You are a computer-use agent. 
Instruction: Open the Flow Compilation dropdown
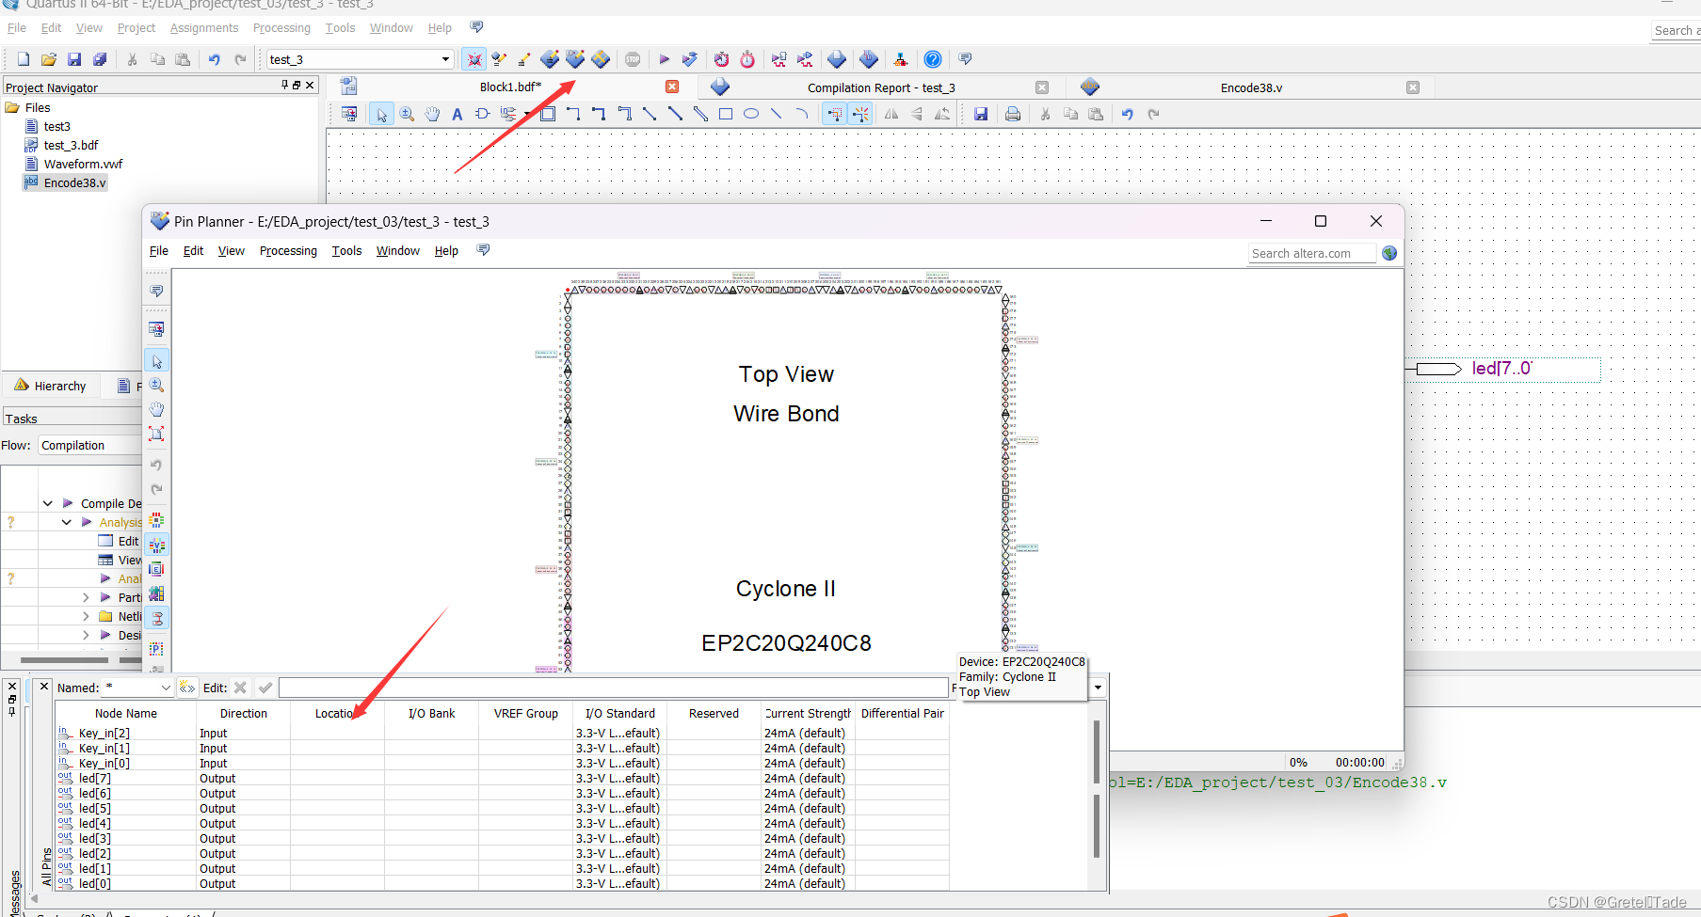pos(90,445)
